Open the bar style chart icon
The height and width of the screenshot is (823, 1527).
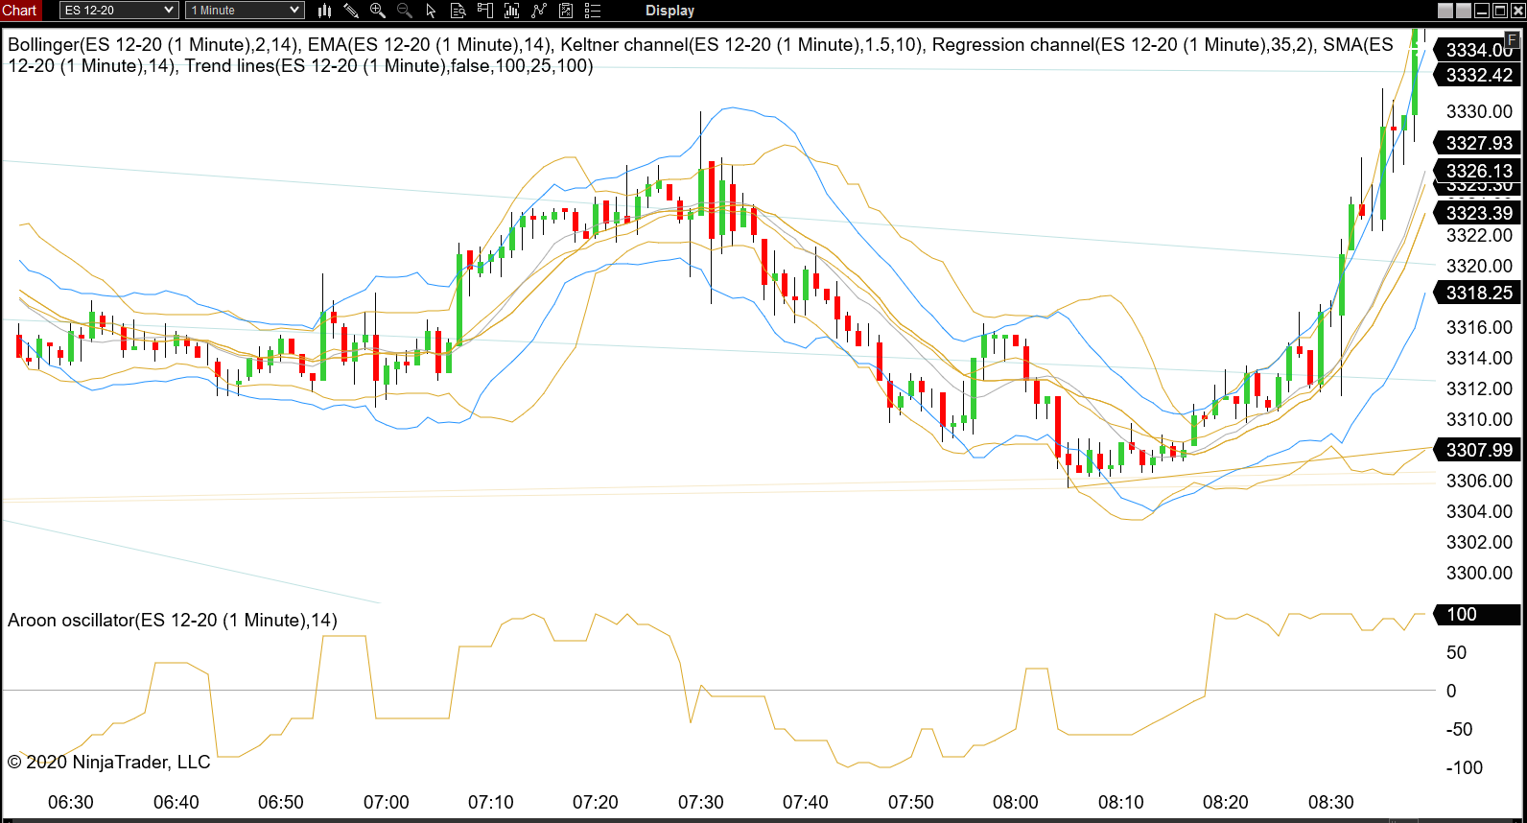[x=324, y=11]
